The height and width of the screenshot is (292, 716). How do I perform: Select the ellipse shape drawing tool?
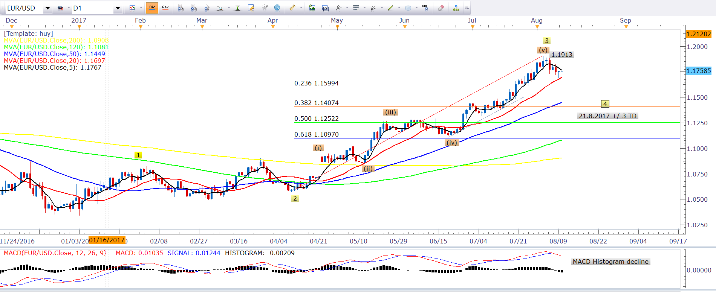[408, 8]
